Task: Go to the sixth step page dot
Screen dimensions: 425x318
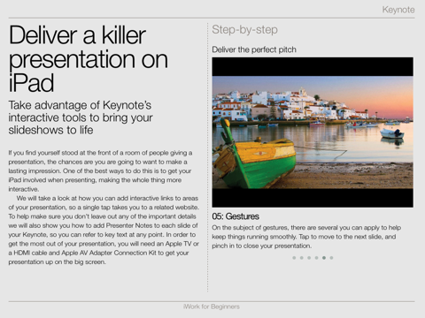Action: 331,258
